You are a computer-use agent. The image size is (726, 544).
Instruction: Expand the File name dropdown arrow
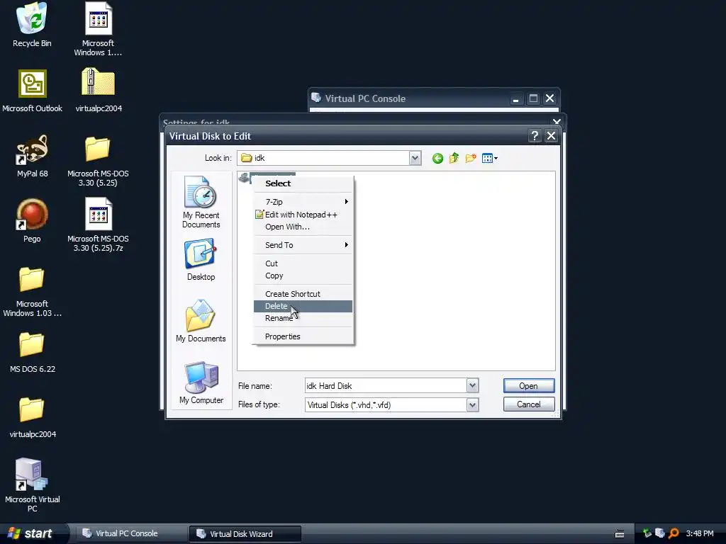click(x=472, y=385)
